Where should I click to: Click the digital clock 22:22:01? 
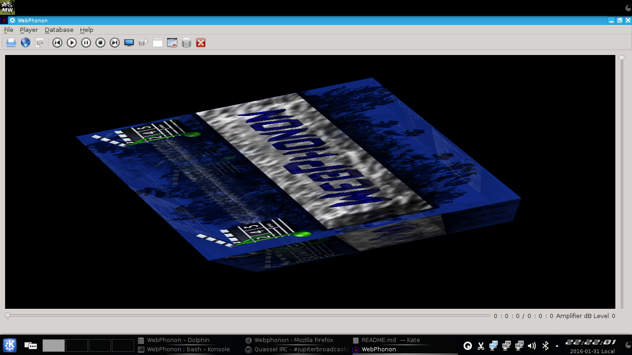click(x=591, y=343)
